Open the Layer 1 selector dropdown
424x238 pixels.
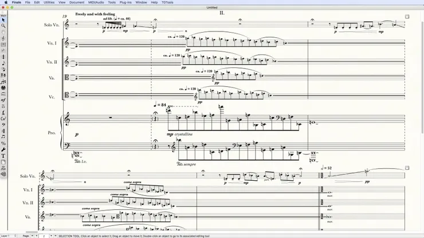point(9,236)
